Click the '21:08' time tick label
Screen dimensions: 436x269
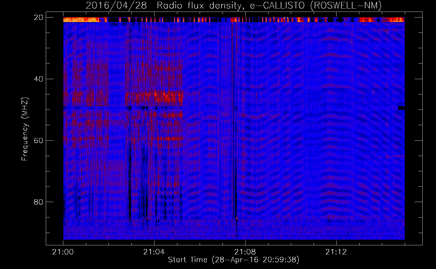tap(245, 252)
